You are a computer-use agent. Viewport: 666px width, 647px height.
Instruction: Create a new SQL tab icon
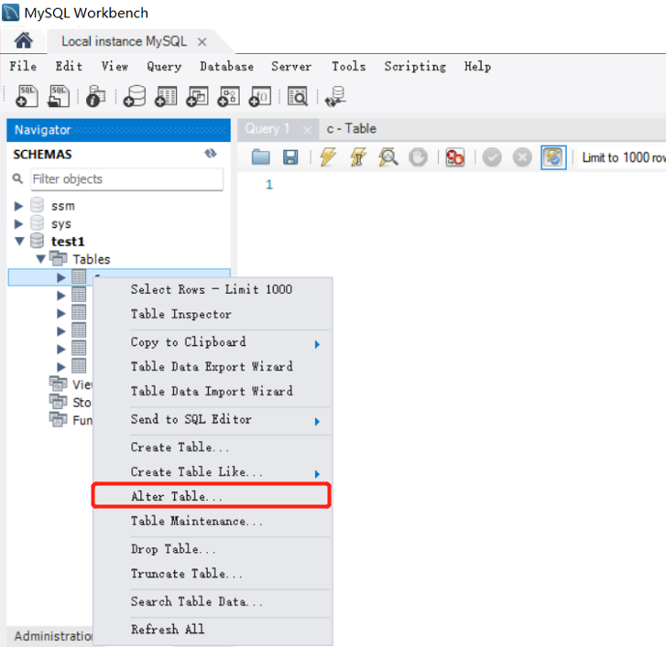(27, 96)
